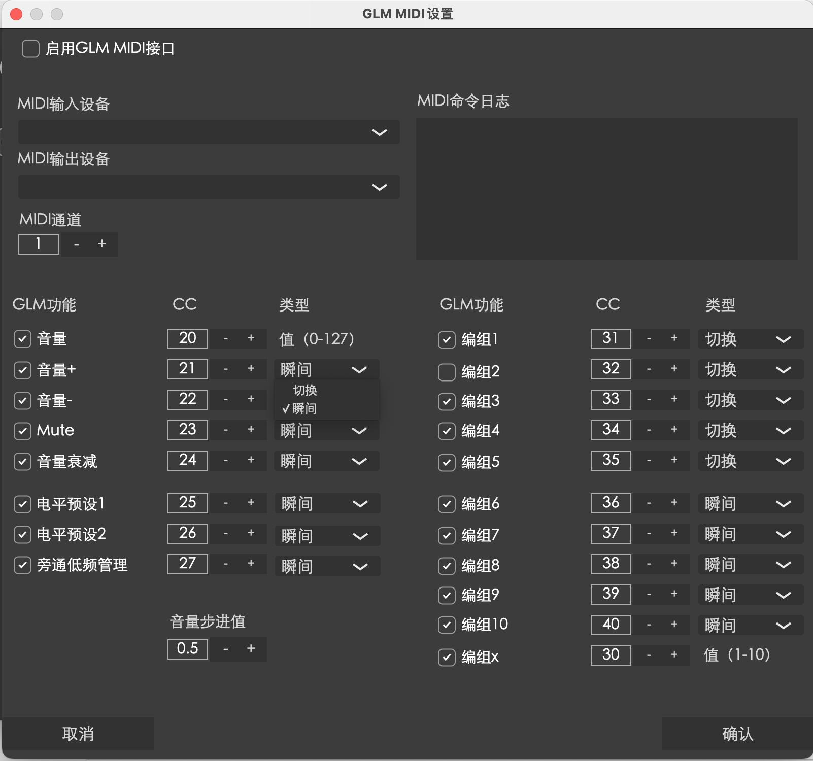Enable the 编组2 group function

[447, 371]
